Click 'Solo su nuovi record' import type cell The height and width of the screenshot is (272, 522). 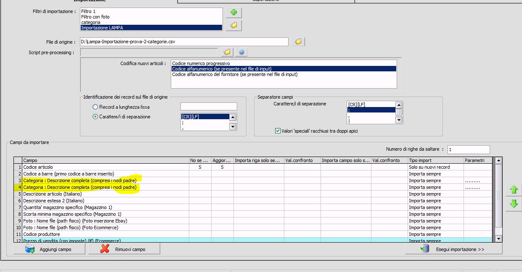[436, 167]
